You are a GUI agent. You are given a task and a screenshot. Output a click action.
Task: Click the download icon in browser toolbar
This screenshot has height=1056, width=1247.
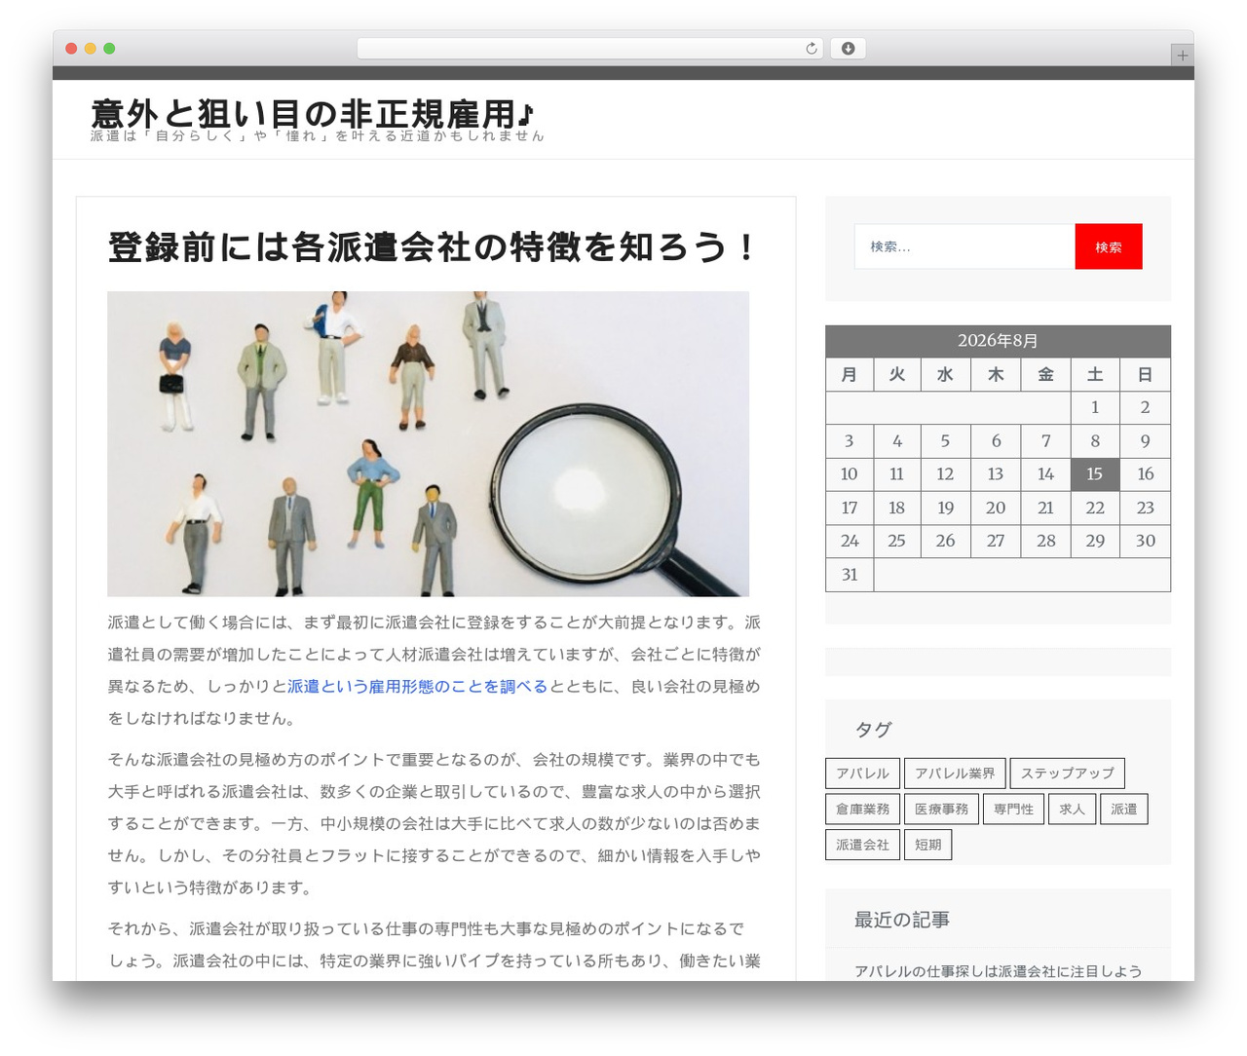848,49
